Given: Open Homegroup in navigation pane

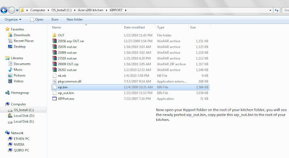Looking at the screenshot, I should pos(20,93).
